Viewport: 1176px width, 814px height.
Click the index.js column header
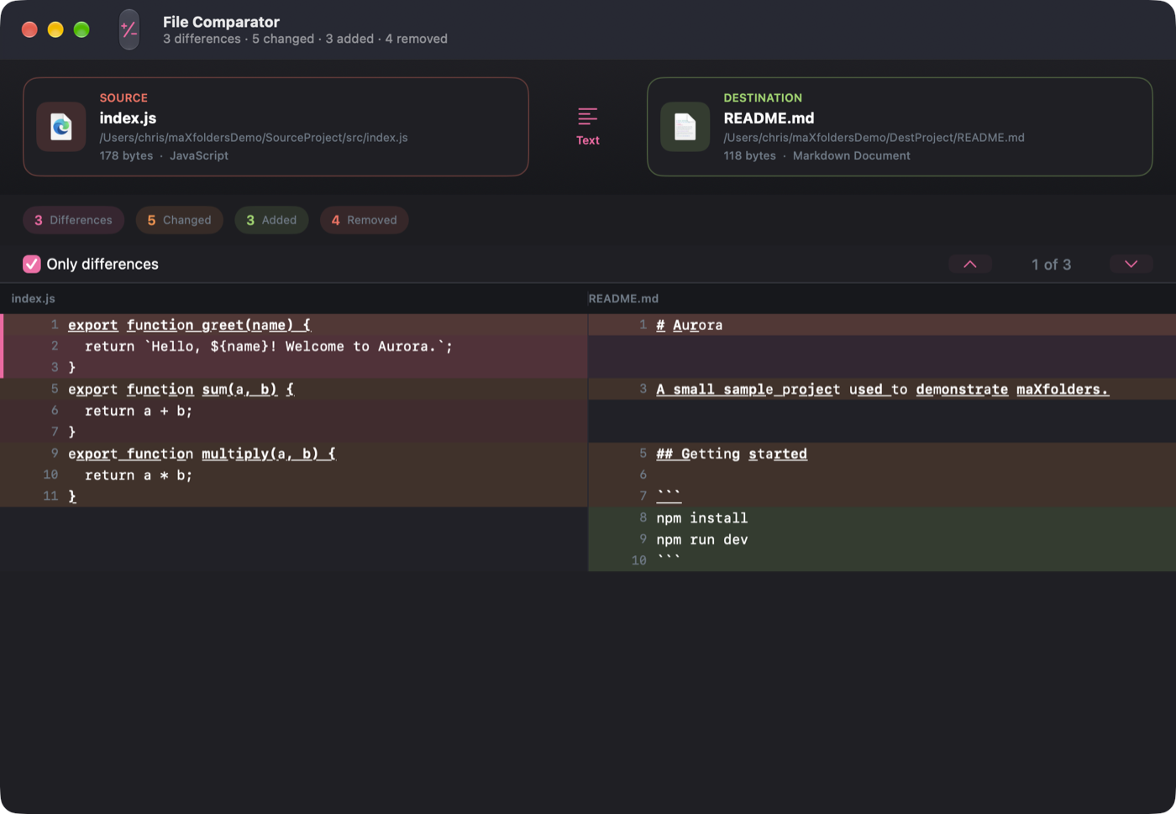pos(34,298)
